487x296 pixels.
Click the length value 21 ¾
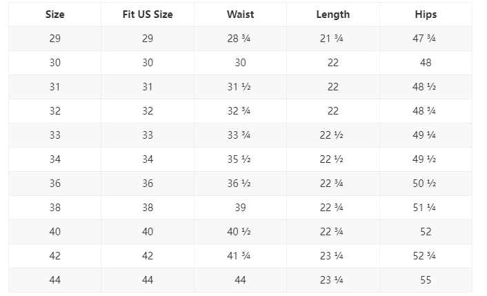(332, 39)
